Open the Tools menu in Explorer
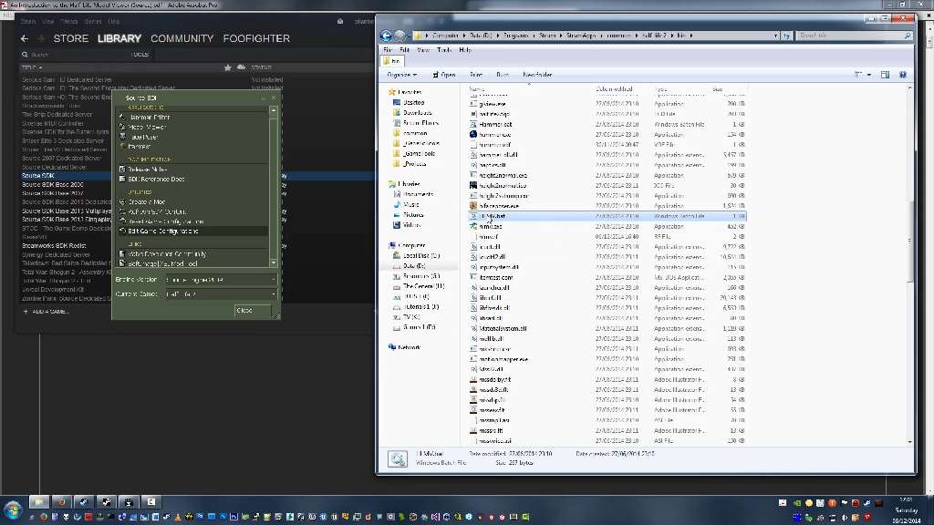934x525 pixels. tap(444, 50)
